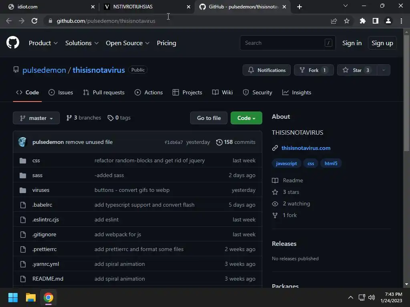Click pulsedemon avatar in commit row

click(x=22, y=142)
